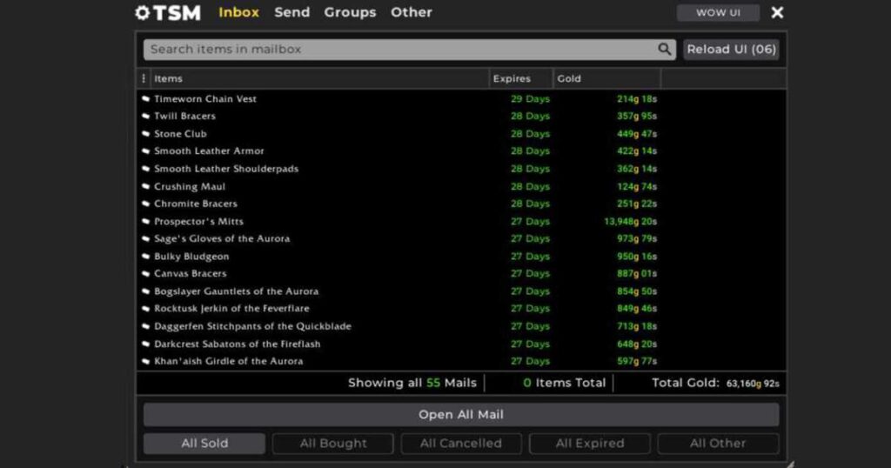This screenshot has height=468, width=891.
Task: Click mail icon beside Stone Club
Action: pos(145,134)
